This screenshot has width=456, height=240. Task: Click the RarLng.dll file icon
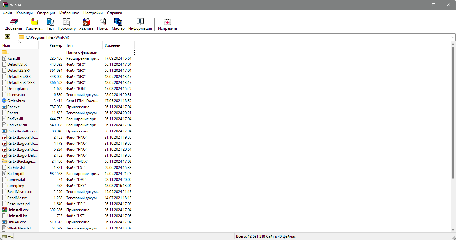pos(4,174)
